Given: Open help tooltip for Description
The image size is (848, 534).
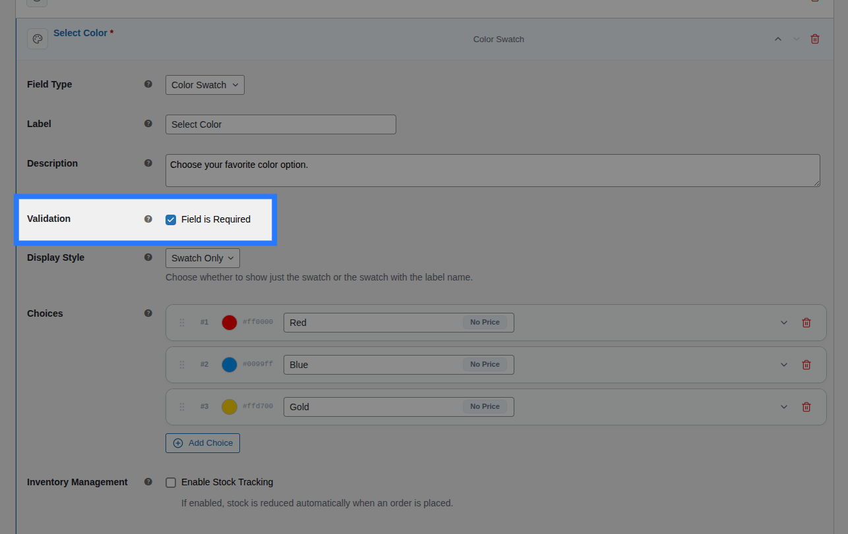Looking at the screenshot, I should click(148, 163).
